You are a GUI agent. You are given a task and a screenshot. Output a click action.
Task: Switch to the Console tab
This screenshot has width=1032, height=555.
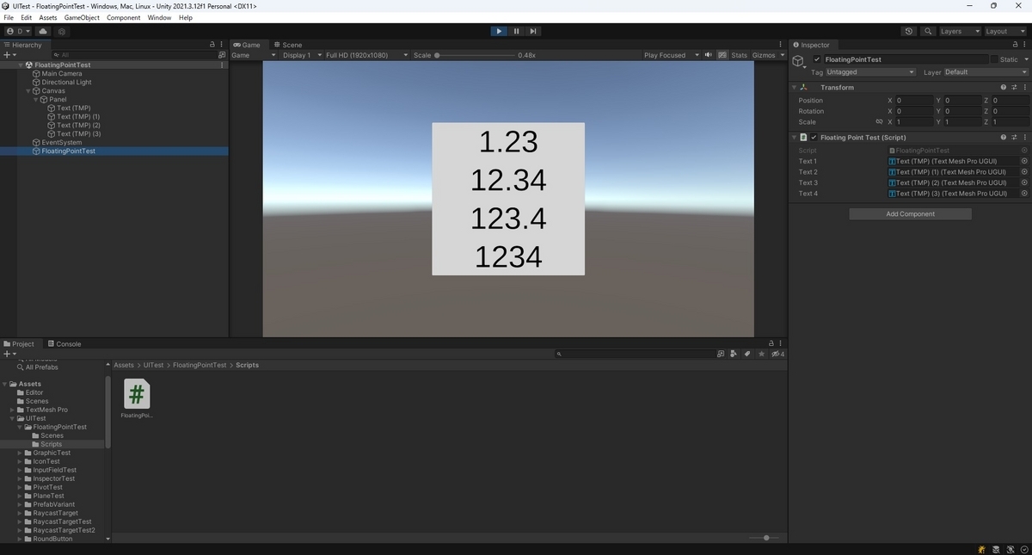(x=64, y=343)
